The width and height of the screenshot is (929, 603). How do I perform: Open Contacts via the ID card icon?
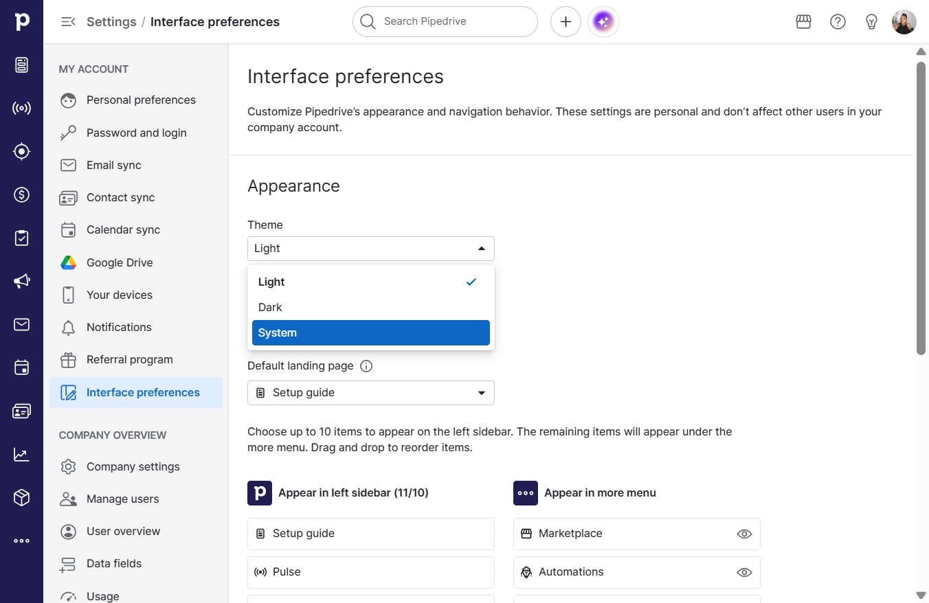click(22, 411)
